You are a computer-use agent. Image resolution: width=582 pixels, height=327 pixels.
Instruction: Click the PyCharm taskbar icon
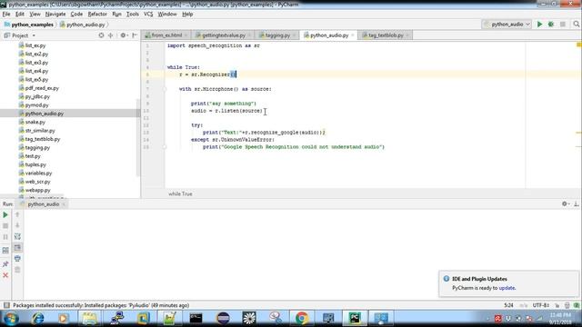pyautogui.click(x=355, y=318)
